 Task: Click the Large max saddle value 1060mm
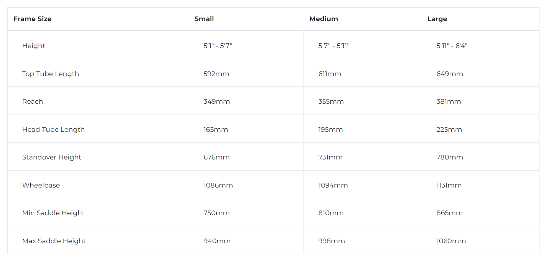coord(451,241)
